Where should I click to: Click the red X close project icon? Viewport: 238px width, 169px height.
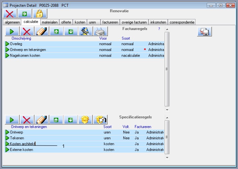(x=10, y=14)
